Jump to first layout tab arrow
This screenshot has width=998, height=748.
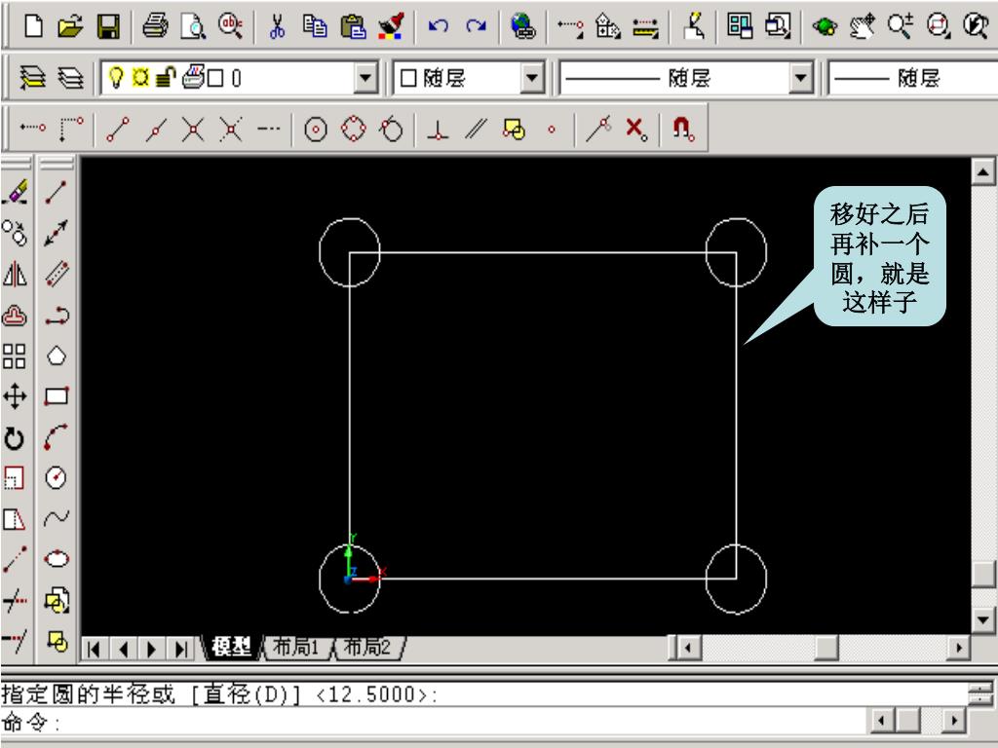[95, 649]
